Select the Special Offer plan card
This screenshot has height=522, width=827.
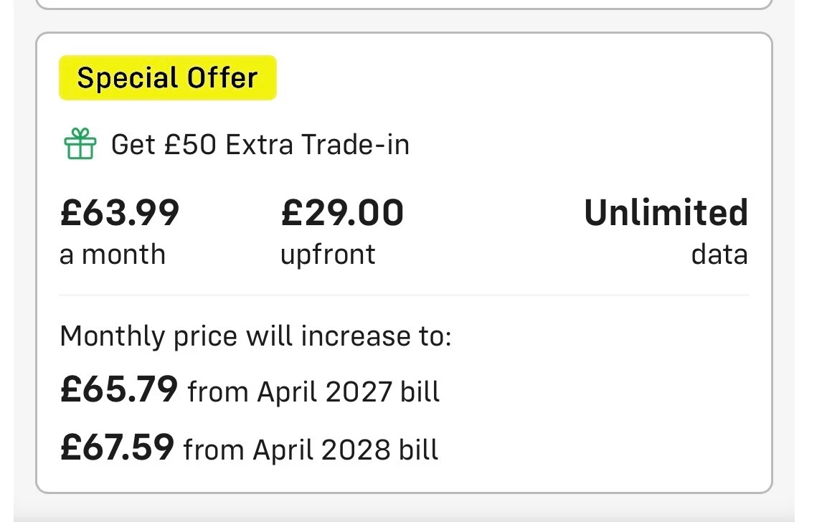[404, 262]
